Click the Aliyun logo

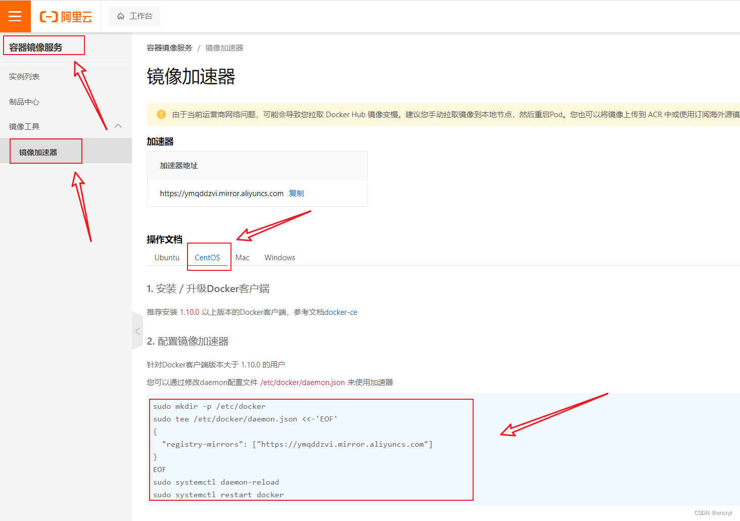click(x=66, y=17)
